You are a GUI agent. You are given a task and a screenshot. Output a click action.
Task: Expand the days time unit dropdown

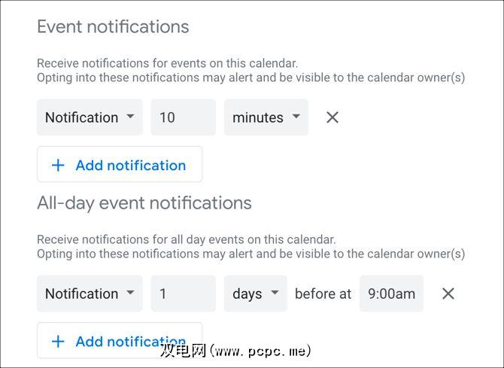tap(255, 293)
